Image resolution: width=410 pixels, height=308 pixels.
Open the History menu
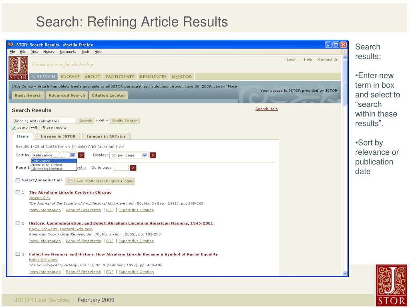click(x=49, y=52)
